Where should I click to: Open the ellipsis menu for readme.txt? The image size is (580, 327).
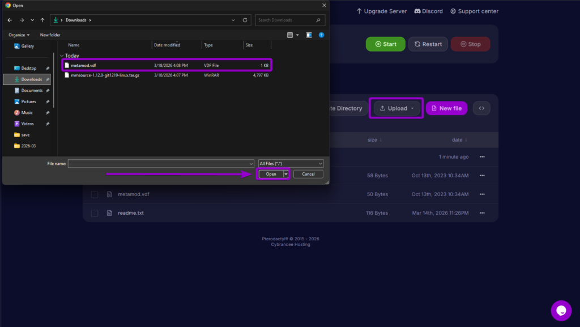click(482, 213)
